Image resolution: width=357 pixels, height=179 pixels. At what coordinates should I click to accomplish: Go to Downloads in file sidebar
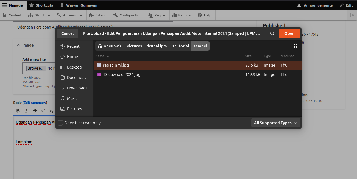pyautogui.click(x=74, y=88)
